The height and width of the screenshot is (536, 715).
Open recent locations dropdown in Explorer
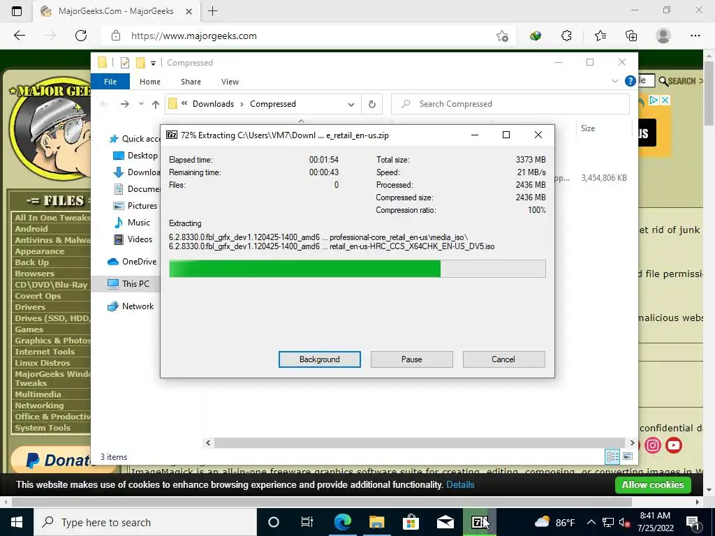click(x=141, y=104)
